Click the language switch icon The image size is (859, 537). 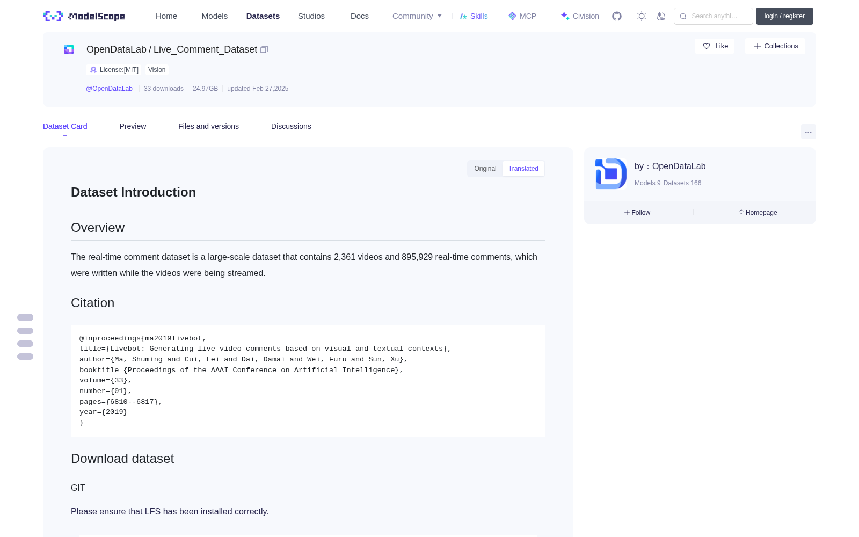point(661,16)
